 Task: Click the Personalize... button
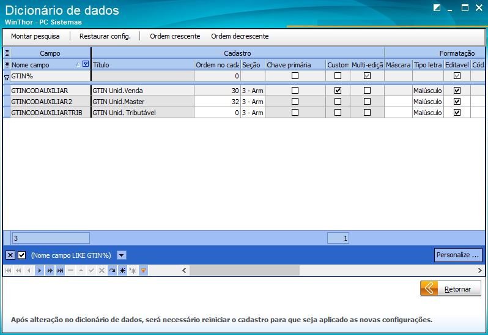(x=458, y=255)
